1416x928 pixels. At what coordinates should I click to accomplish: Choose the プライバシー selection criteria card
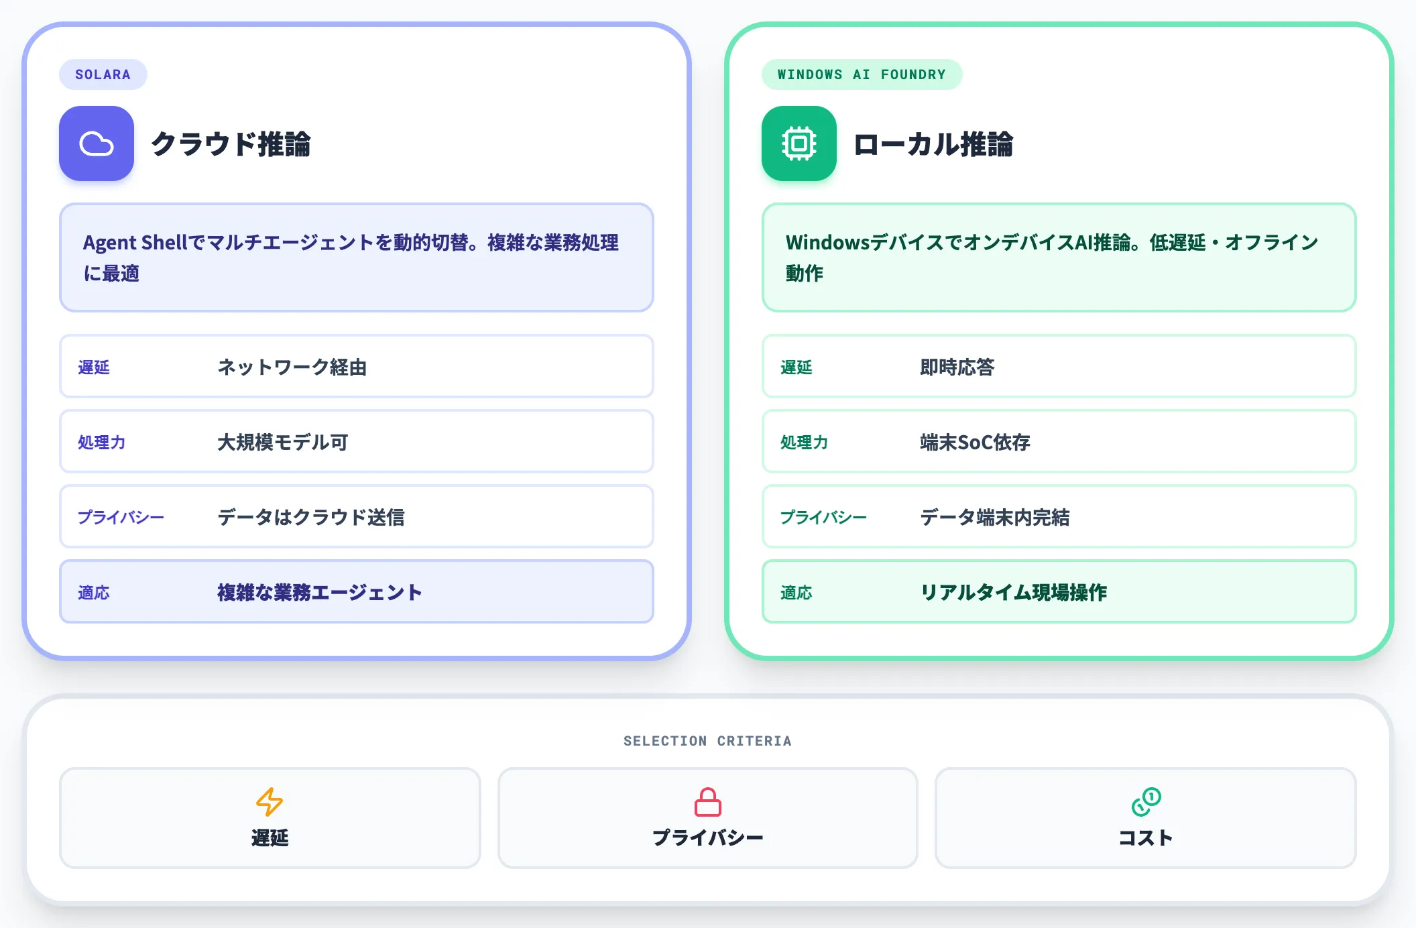(708, 818)
